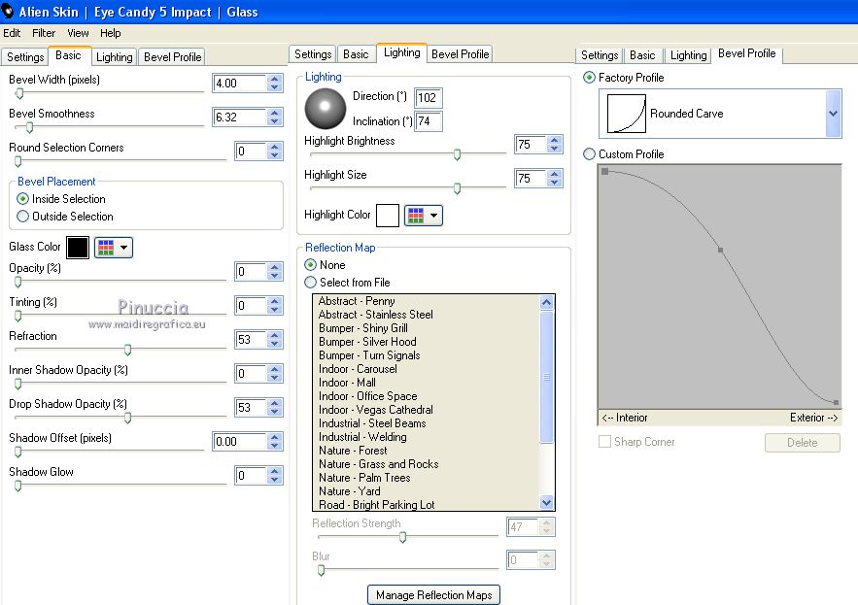Click the Highlight Brightness slider handle
The height and width of the screenshot is (605, 858).
click(x=457, y=154)
